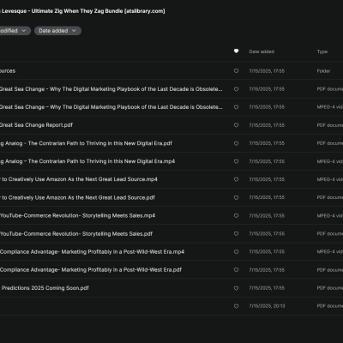Toggle heart in the row dated 7/15/2025, 20:13
The width and height of the screenshot is (343, 343).
pos(236,306)
